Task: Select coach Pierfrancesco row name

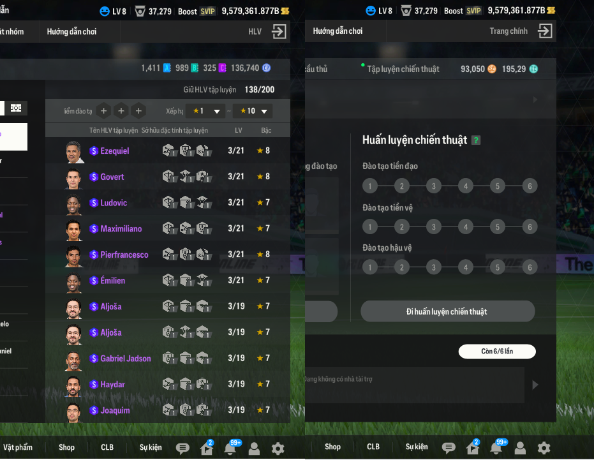Action: (124, 255)
